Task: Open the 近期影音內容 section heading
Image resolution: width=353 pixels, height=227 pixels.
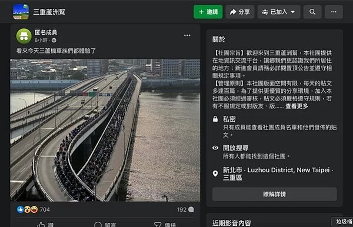Action: pos(231,223)
